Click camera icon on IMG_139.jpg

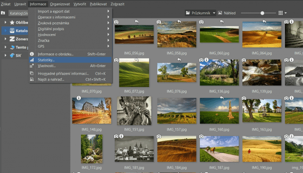coord(244,60)
